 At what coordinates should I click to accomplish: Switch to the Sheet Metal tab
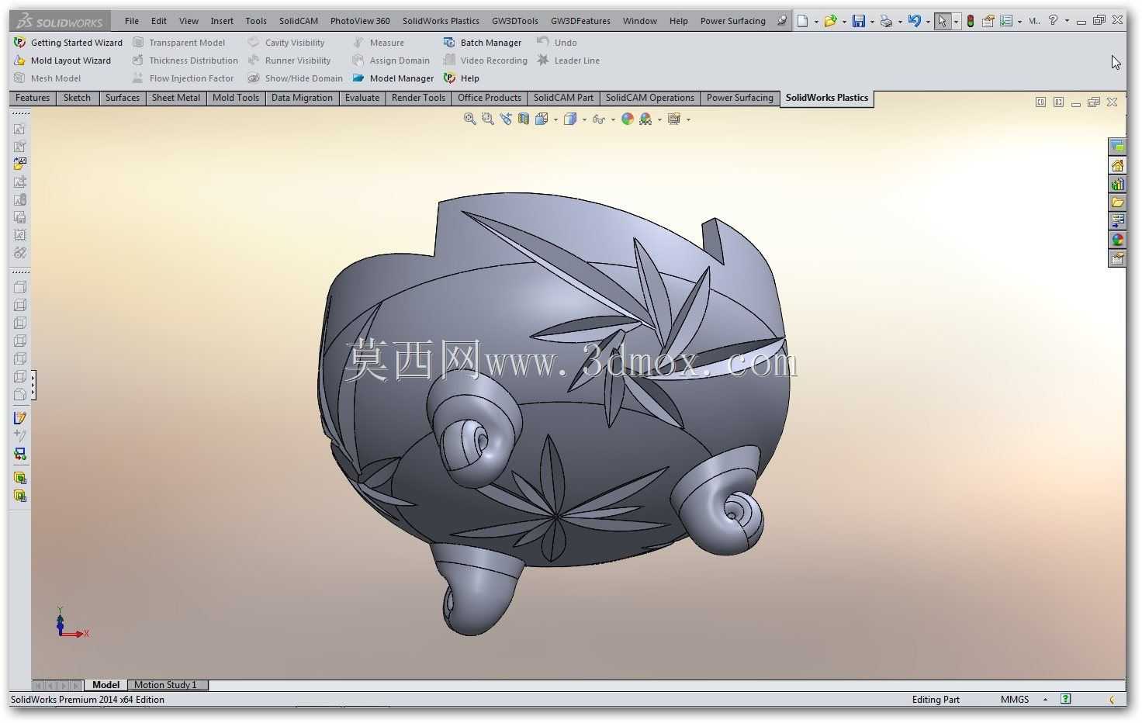point(176,98)
